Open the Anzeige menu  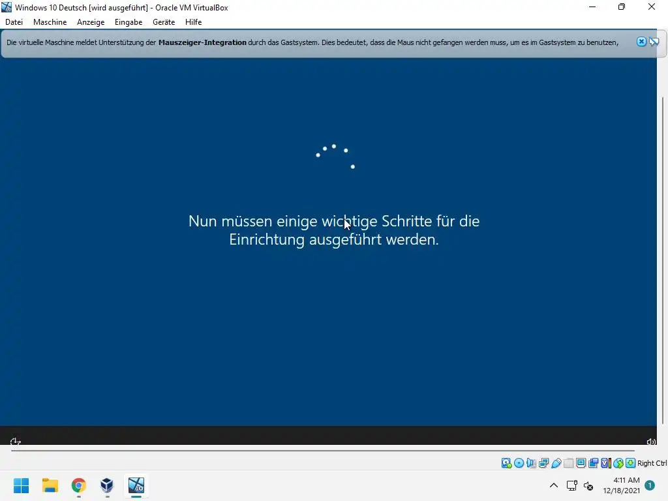pos(90,22)
